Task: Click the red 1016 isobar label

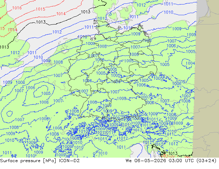Action: pos(17,8)
